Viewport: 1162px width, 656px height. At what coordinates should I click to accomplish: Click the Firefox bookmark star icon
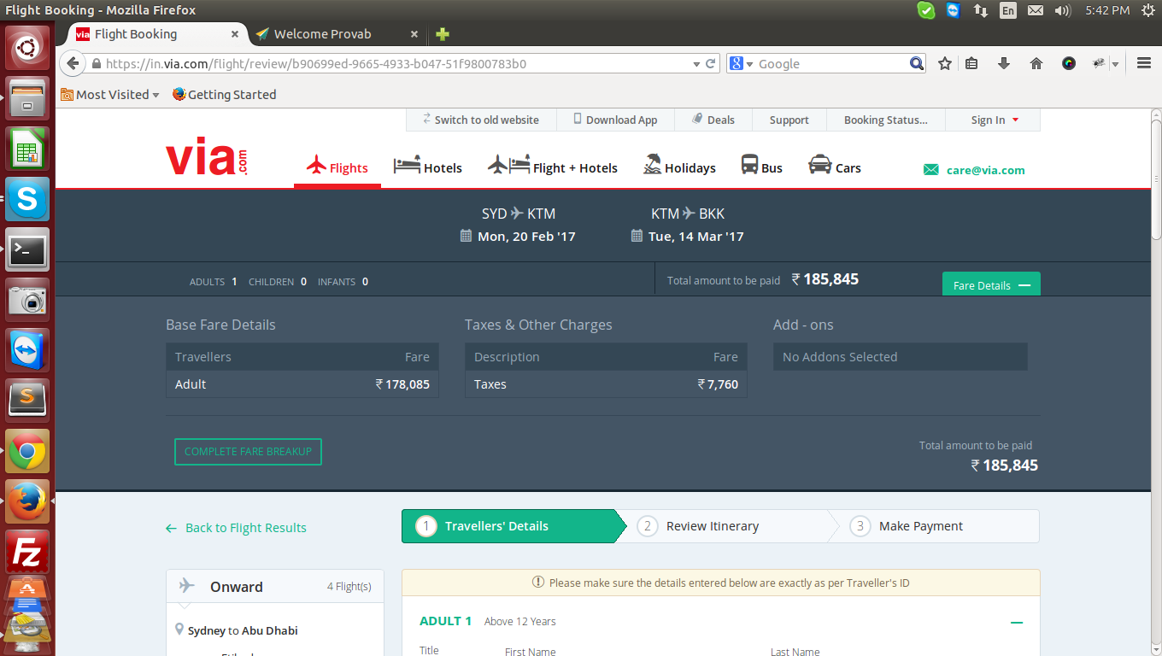click(945, 63)
